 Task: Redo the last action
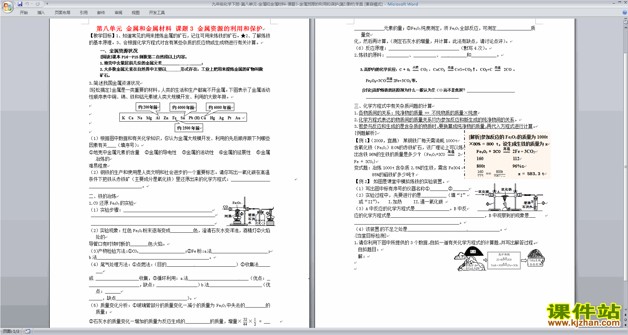tap(38, 4)
